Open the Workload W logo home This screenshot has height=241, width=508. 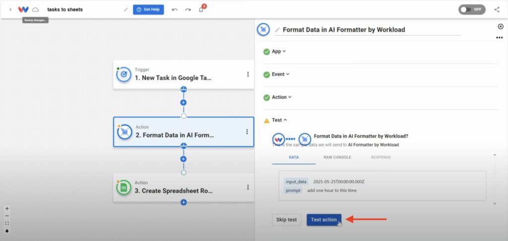click(23, 9)
